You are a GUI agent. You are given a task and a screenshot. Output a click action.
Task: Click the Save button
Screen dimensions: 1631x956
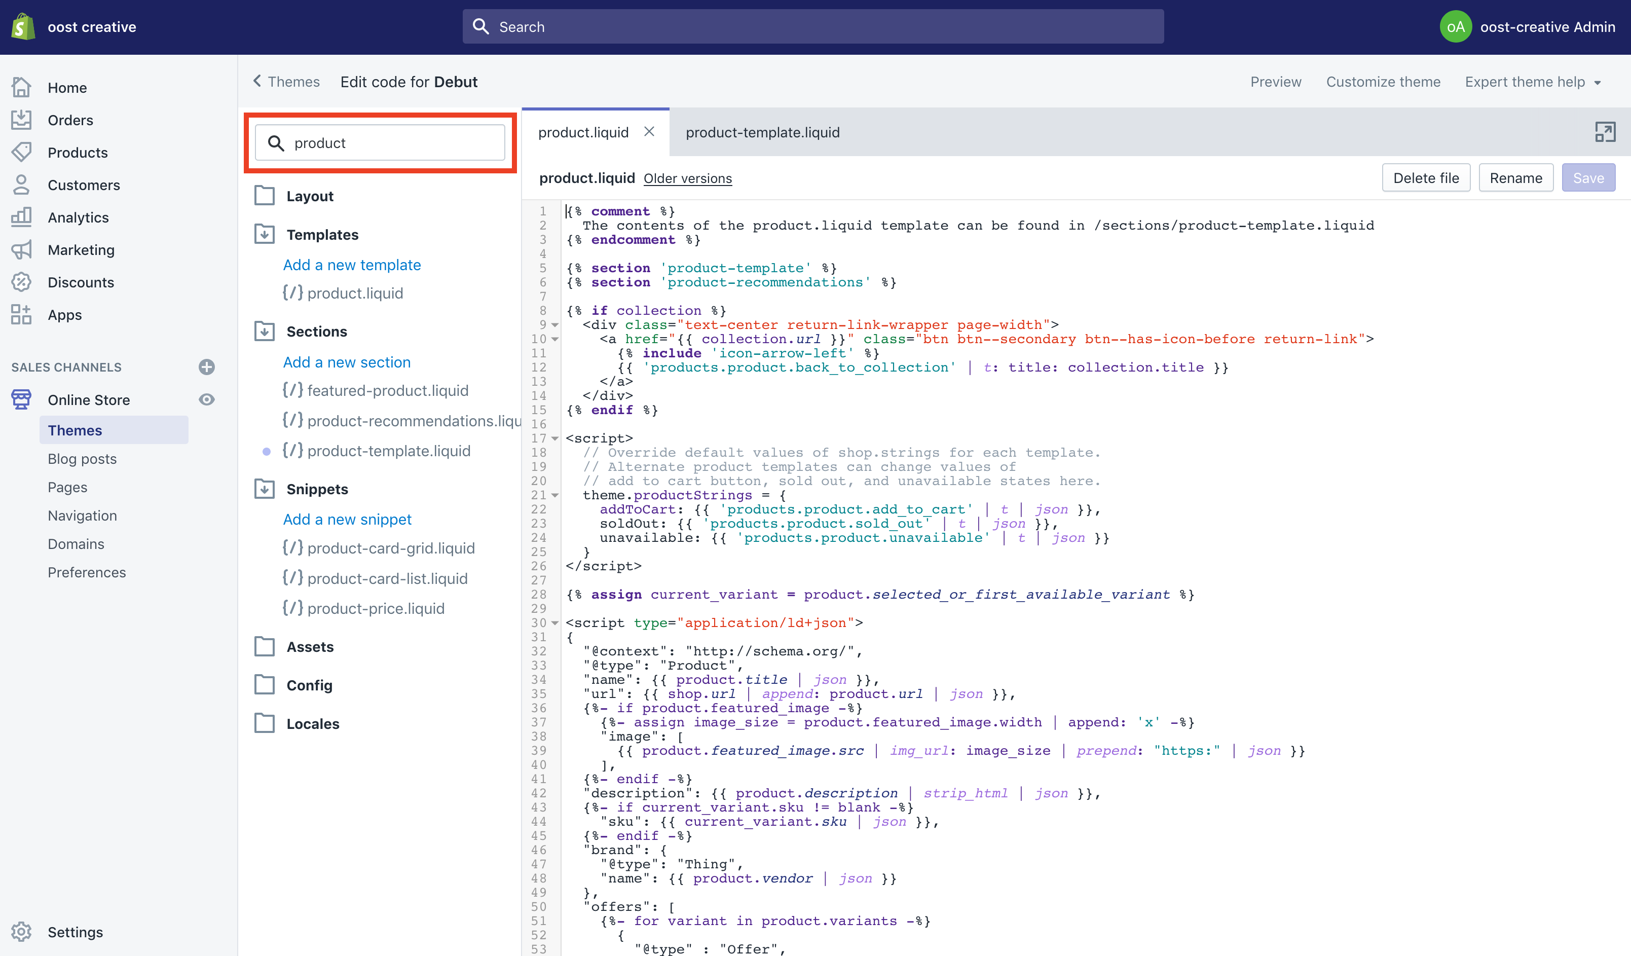(x=1588, y=177)
